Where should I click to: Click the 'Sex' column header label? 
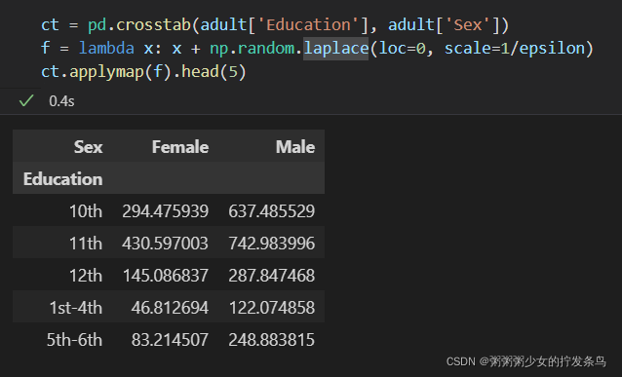[x=88, y=147]
